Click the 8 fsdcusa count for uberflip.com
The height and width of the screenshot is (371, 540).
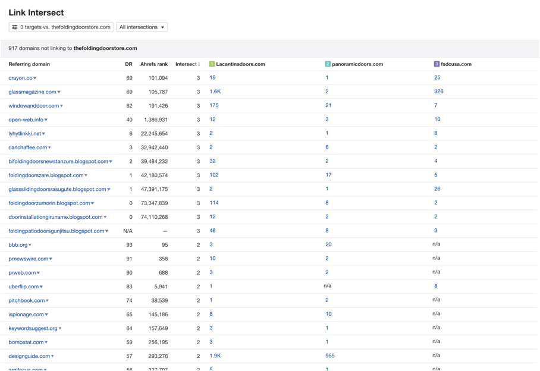pos(436,286)
